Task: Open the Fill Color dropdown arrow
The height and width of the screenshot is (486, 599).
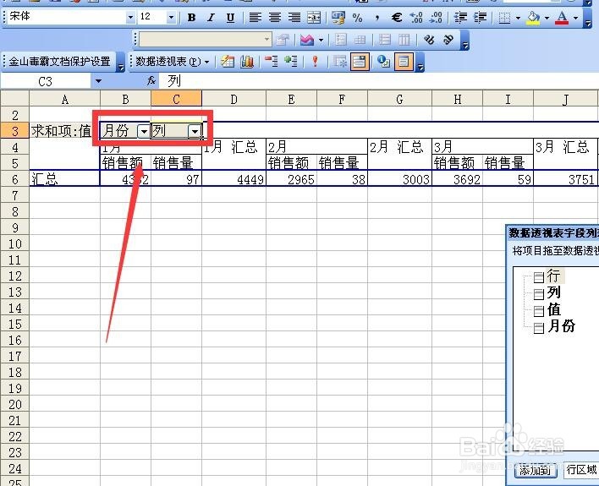Action: pyautogui.click(x=547, y=18)
